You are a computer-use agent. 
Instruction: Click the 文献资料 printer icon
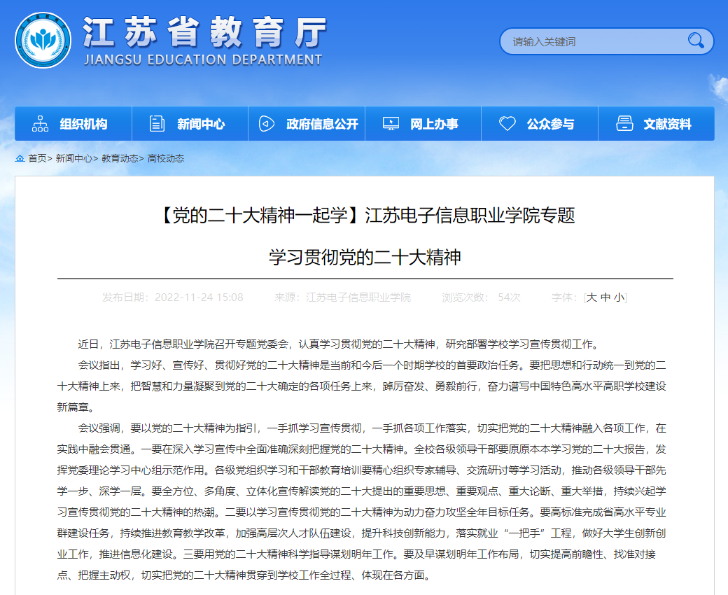coord(624,124)
